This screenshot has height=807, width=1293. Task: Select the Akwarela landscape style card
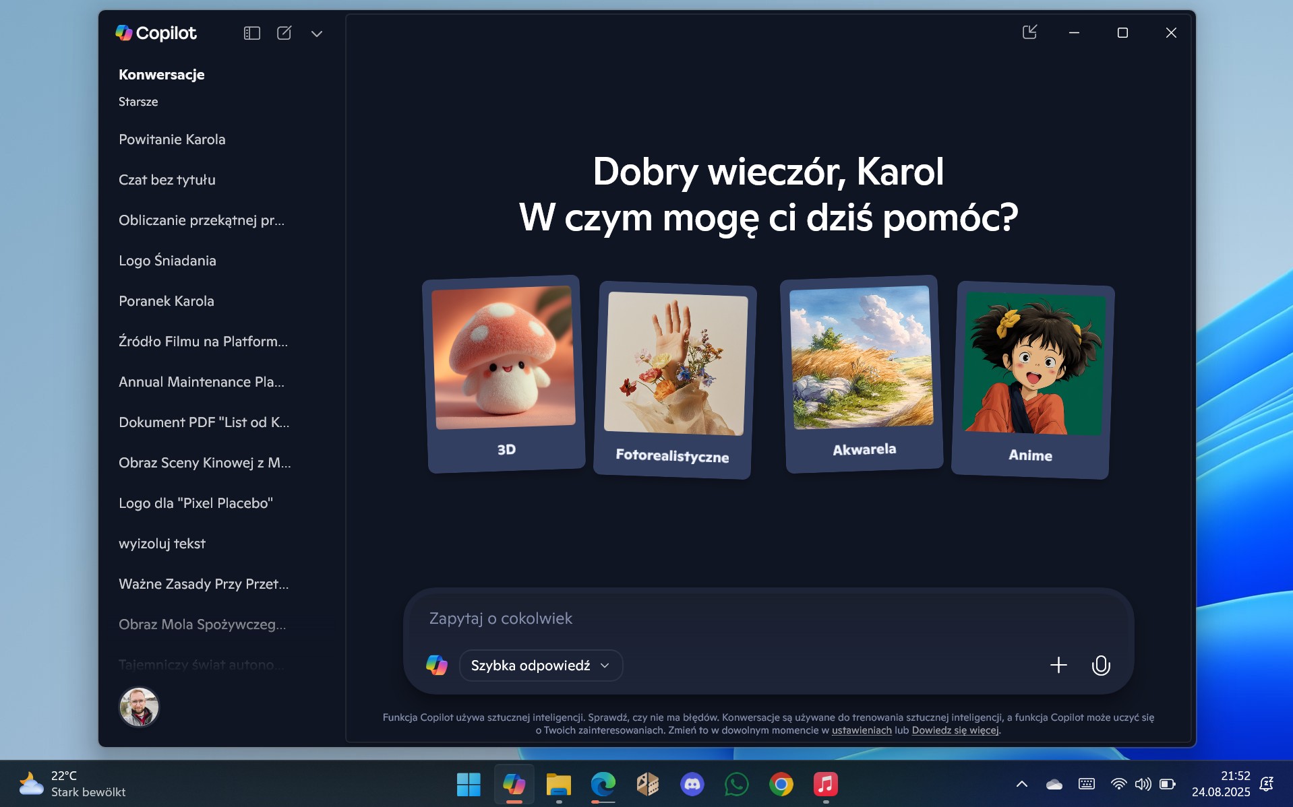click(862, 375)
